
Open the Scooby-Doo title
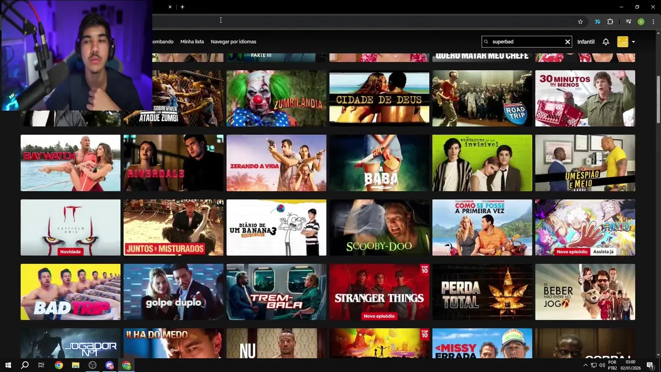(379, 227)
